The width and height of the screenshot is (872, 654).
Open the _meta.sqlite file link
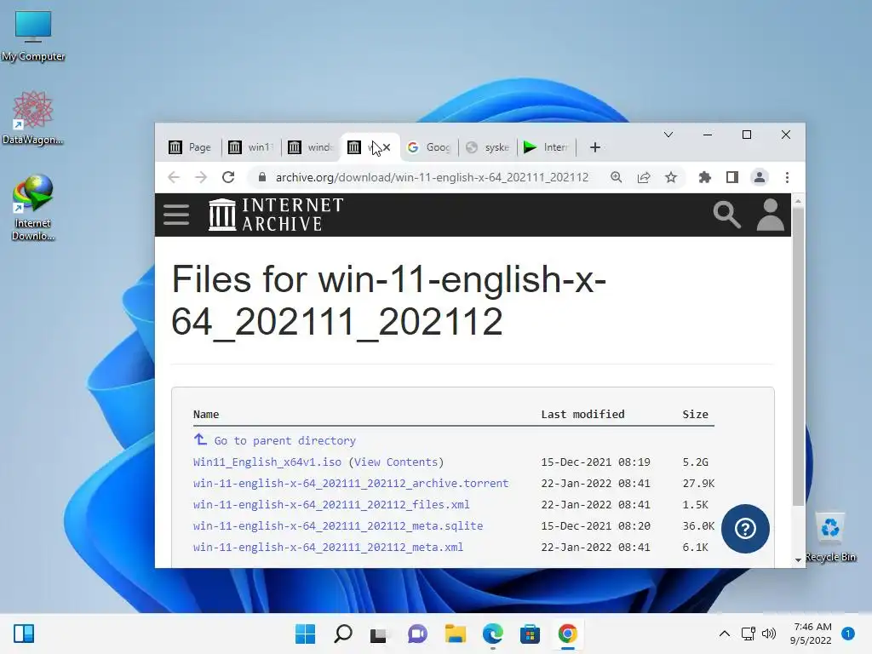[x=337, y=525]
